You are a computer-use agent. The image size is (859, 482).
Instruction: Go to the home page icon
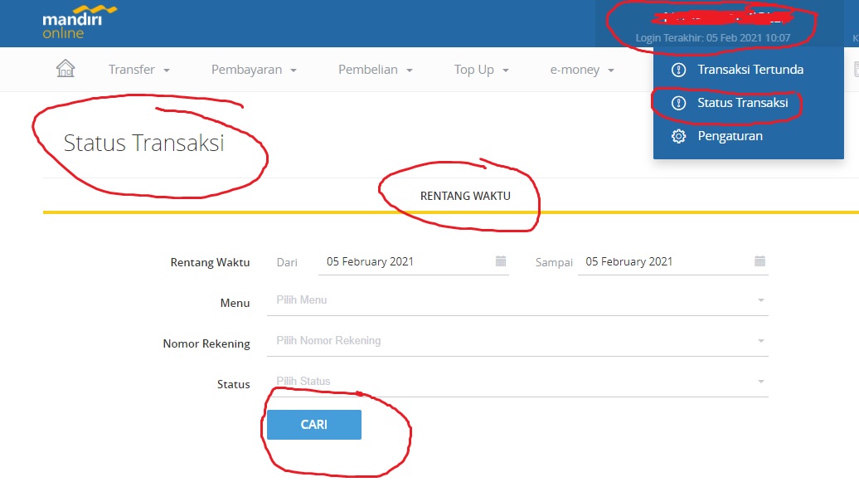[x=66, y=69]
